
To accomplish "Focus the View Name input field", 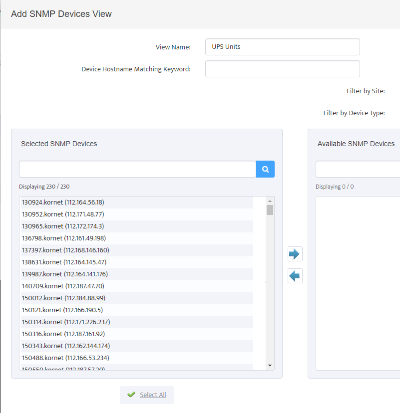I will pyautogui.click(x=283, y=47).
